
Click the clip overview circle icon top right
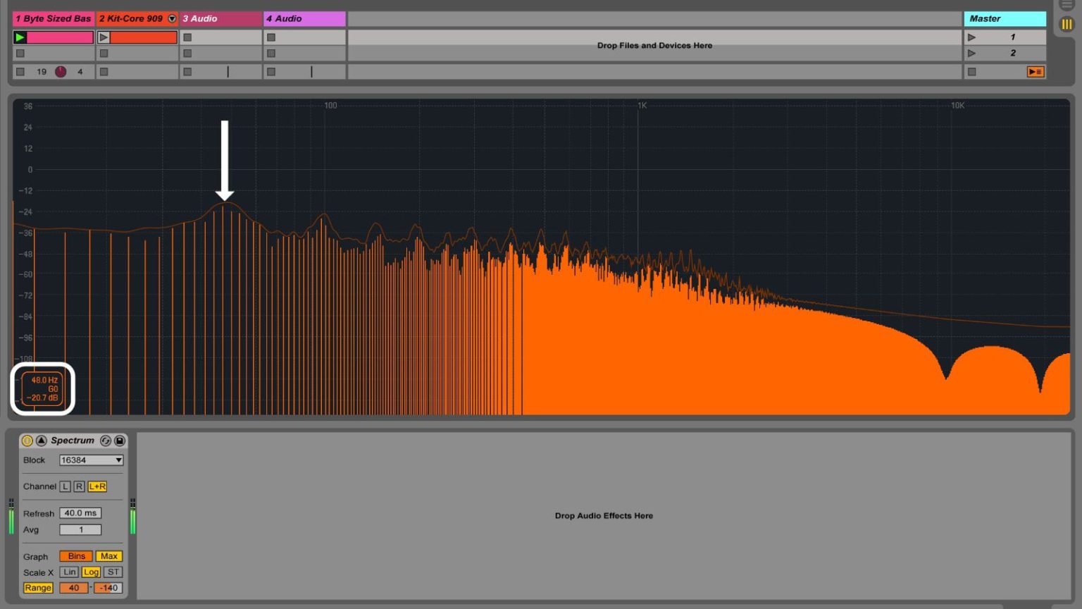pyautogui.click(x=1067, y=5)
